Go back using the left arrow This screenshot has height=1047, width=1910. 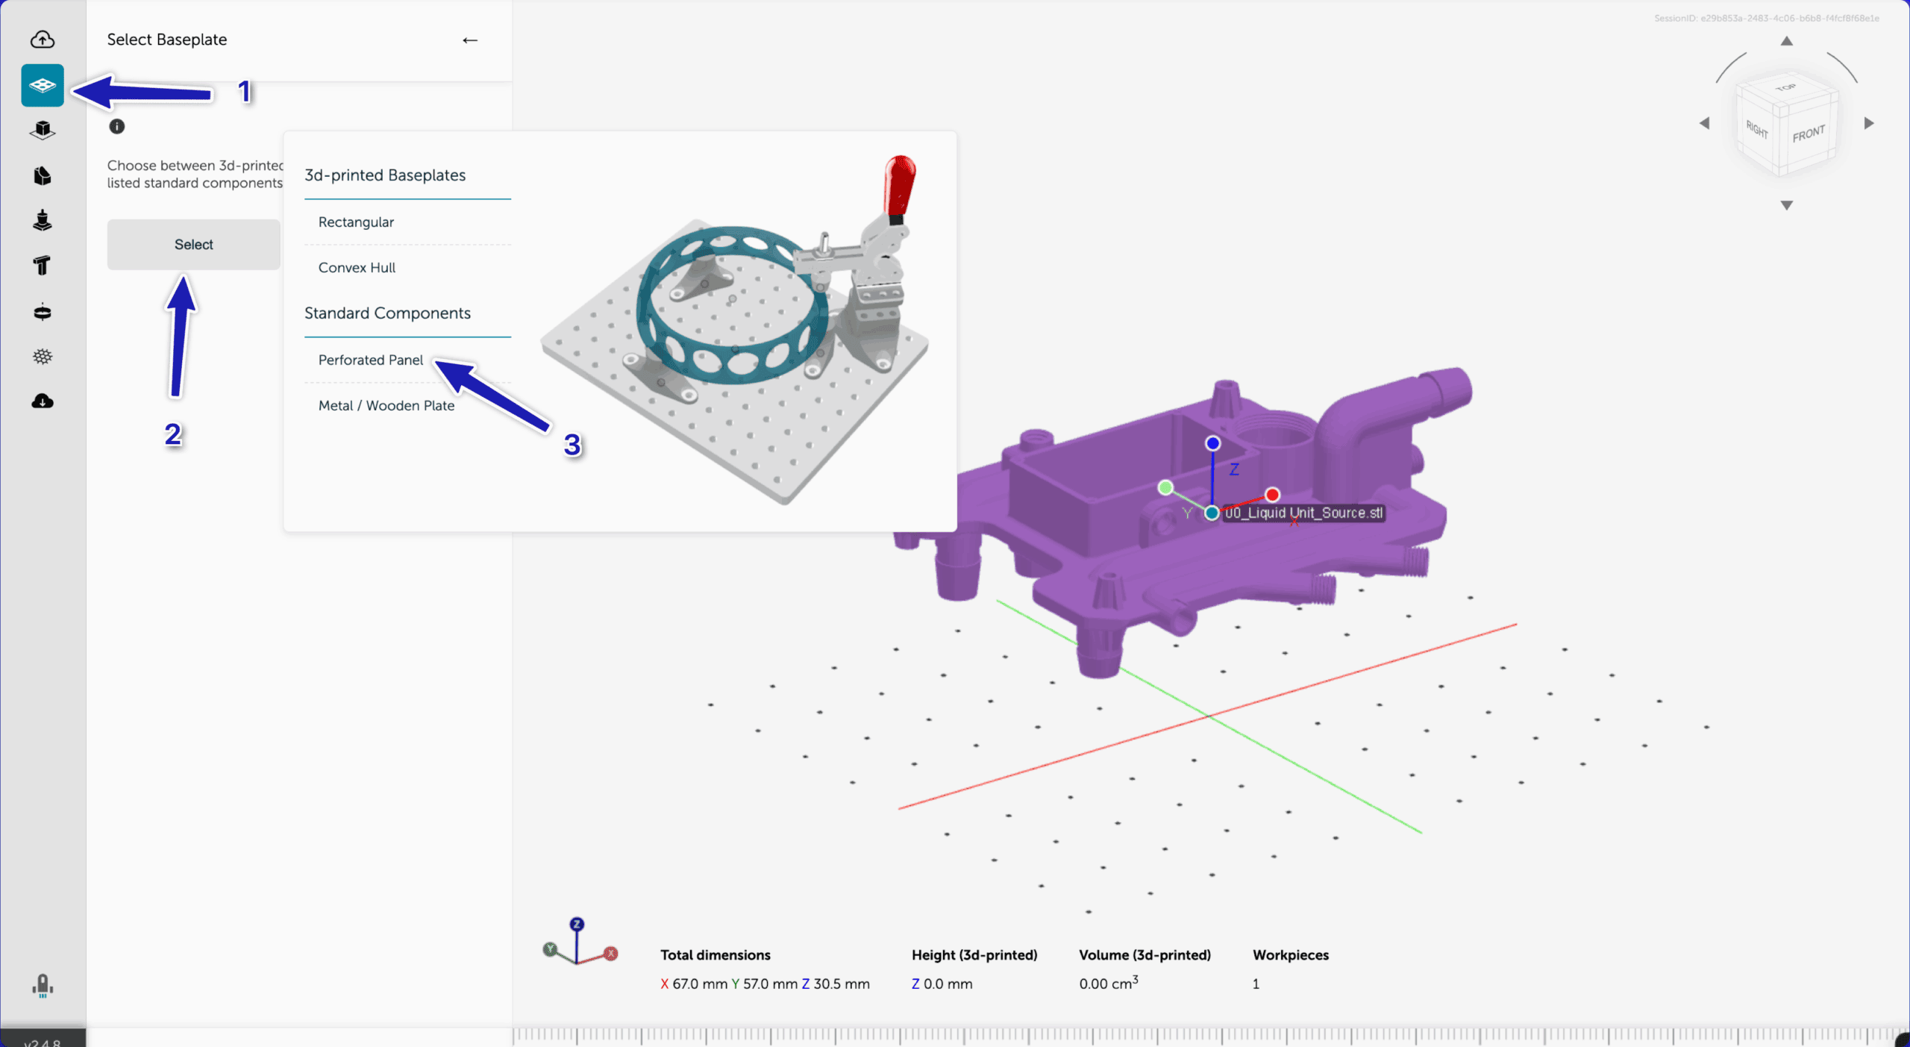coord(469,40)
